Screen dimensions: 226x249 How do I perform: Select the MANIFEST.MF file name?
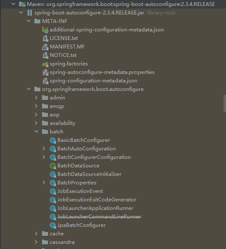click(67, 47)
